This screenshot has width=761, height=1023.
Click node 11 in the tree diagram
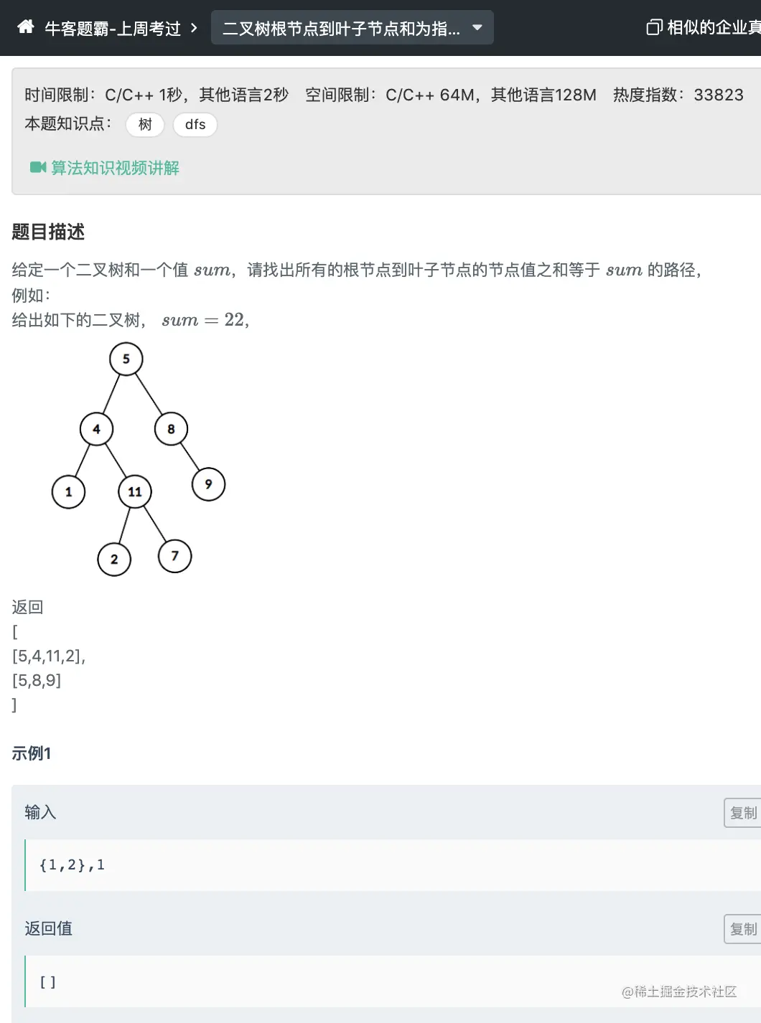click(135, 491)
